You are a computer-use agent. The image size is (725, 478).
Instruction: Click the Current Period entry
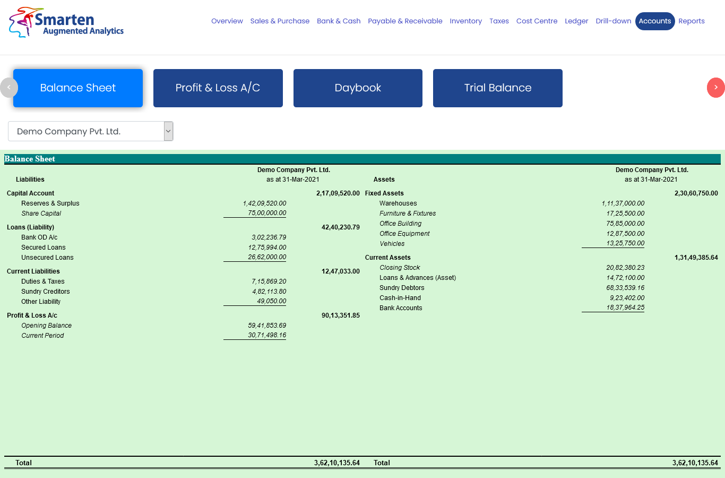(x=42, y=336)
